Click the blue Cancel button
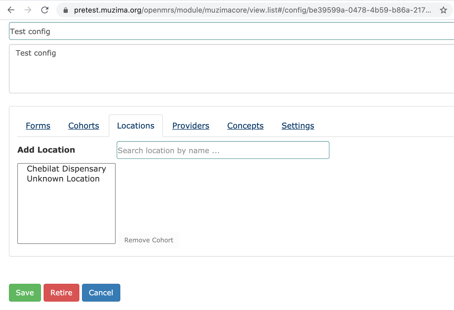Viewport: 454px width, 310px height. pos(101,293)
